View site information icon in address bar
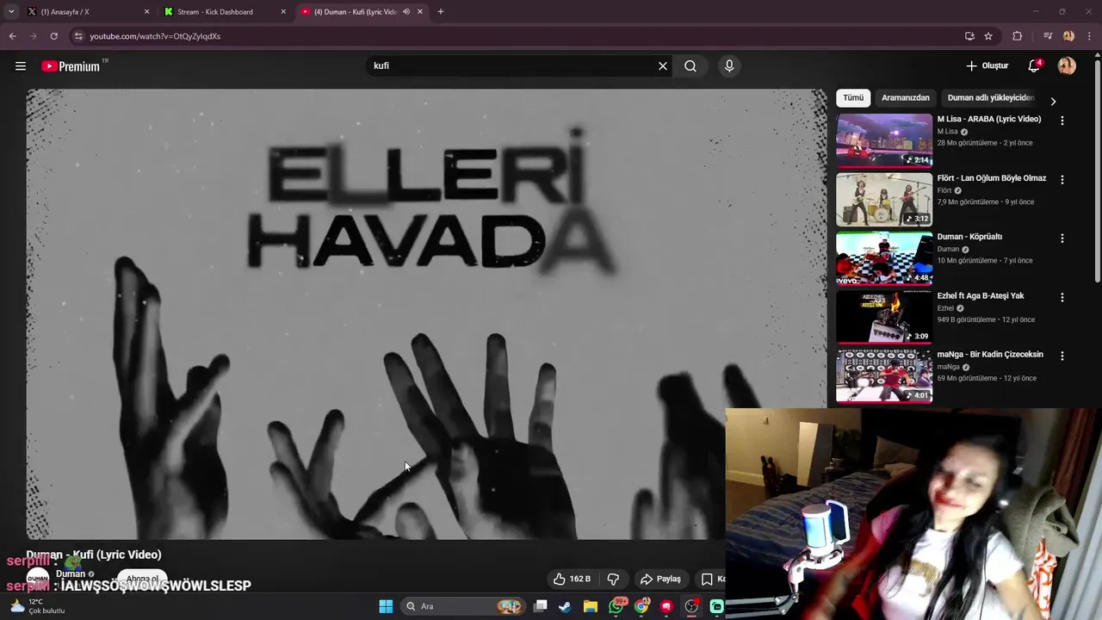 click(78, 36)
